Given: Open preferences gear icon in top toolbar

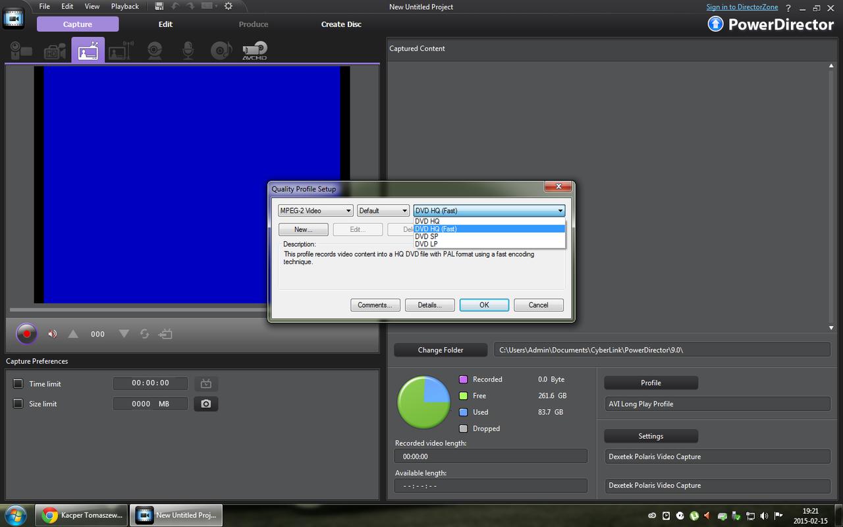Looking at the screenshot, I should pos(229,6).
